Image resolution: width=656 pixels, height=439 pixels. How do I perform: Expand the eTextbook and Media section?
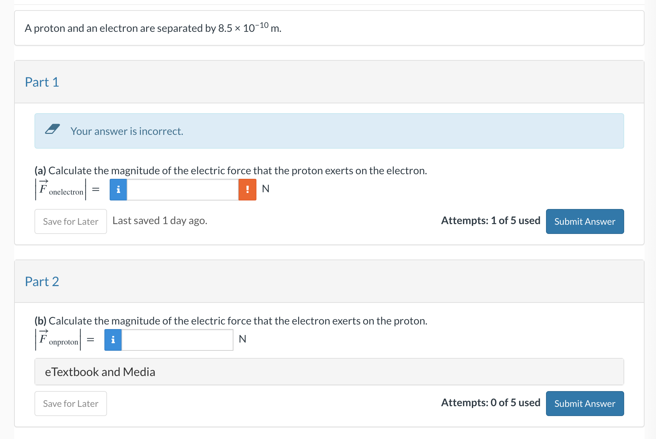pos(100,372)
